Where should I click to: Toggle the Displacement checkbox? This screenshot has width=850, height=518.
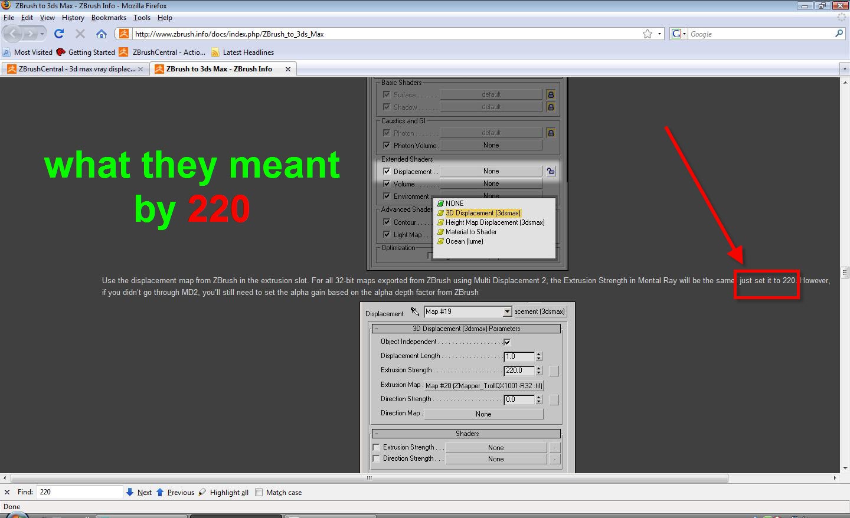(387, 171)
